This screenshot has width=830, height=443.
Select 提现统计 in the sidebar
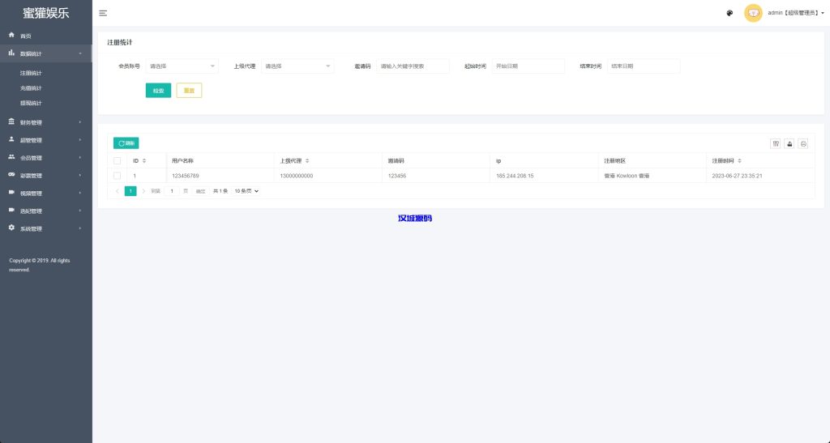point(32,103)
